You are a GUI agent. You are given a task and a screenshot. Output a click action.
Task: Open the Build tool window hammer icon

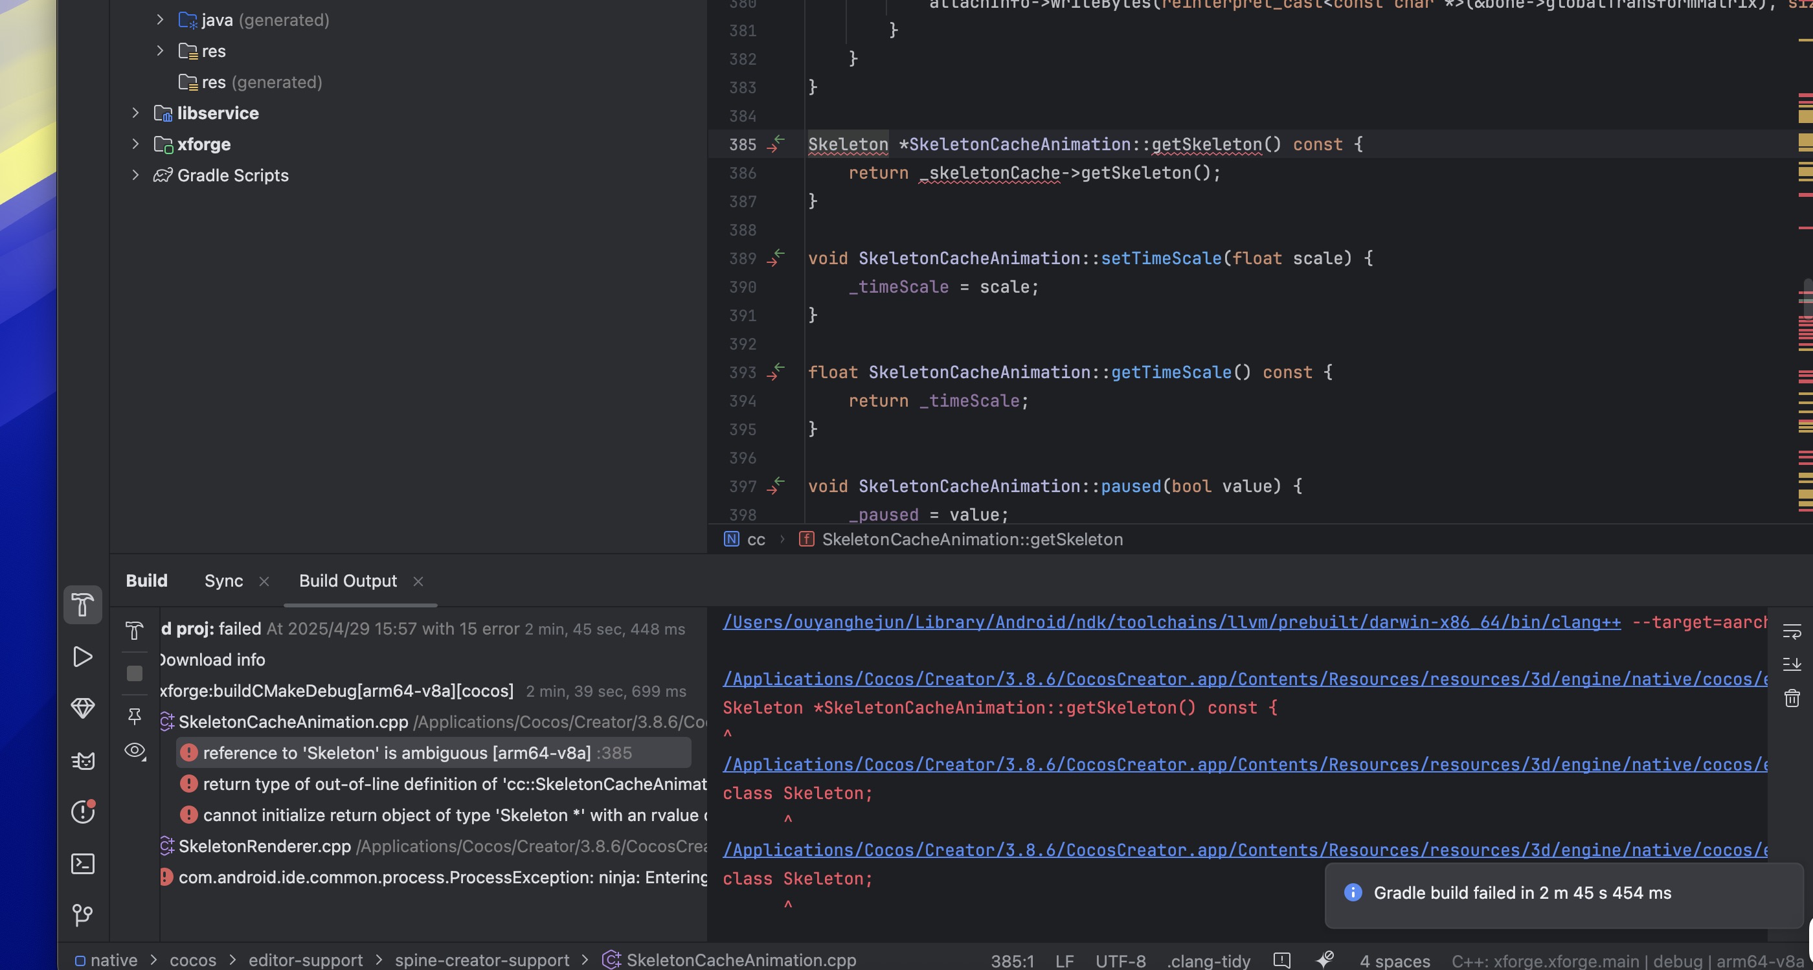pyautogui.click(x=83, y=605)
